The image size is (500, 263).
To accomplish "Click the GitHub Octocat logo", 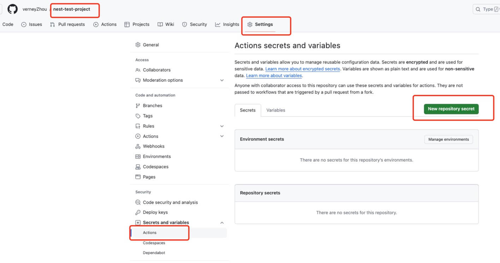I will click(x=13, y=9).
